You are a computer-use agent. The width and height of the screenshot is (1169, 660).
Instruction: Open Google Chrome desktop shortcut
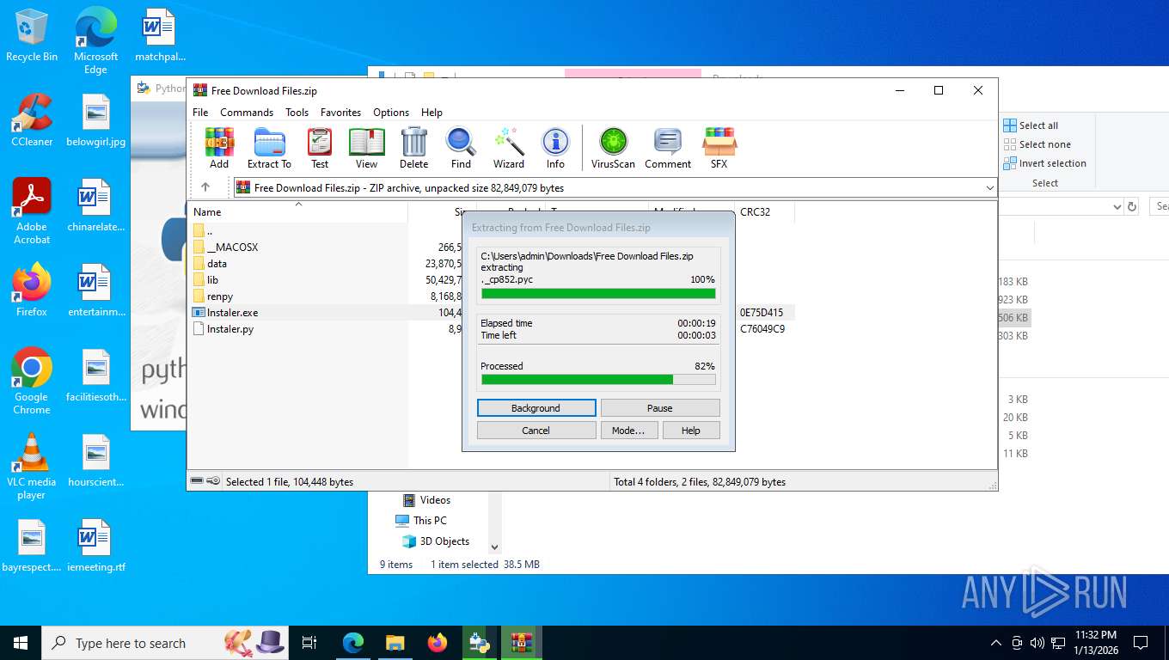click(32, 382)
